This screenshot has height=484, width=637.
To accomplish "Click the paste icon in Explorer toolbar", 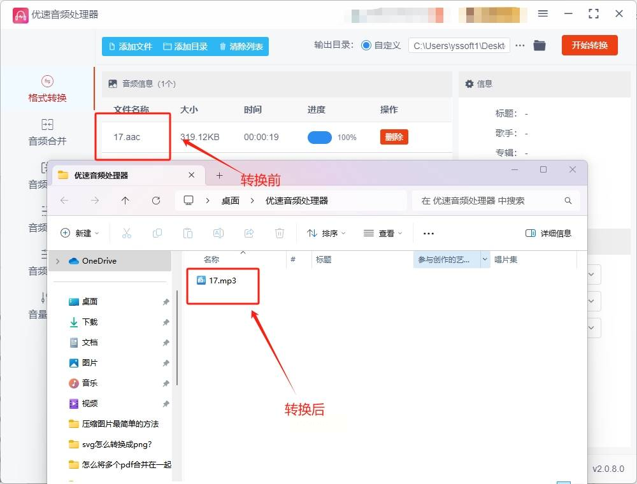I will click(188, 233).
